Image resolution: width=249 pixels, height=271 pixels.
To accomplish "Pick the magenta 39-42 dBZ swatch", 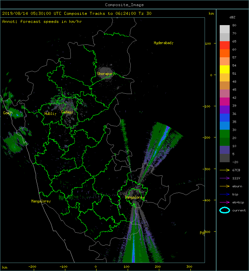I will 225,102.
